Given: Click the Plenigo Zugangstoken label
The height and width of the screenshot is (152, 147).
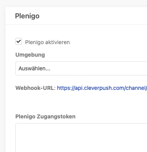Looking at the screenshot, I should pos(45,116).
